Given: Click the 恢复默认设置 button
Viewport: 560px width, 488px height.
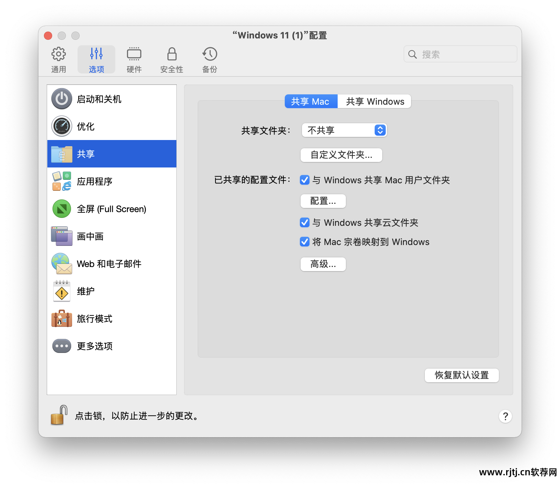Looking at the screenshot, I should click(462, 375).
